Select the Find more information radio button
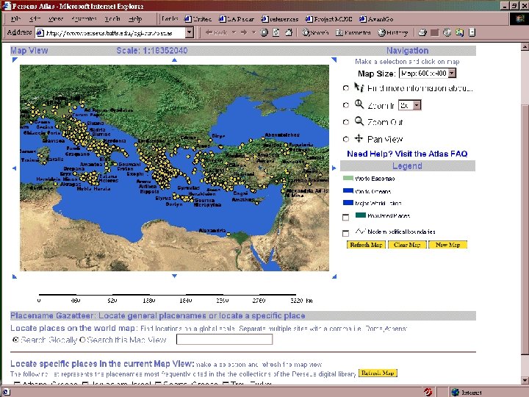Image resolution: width=529 pixels, height=397 pixels. click(x=346, y=88)
